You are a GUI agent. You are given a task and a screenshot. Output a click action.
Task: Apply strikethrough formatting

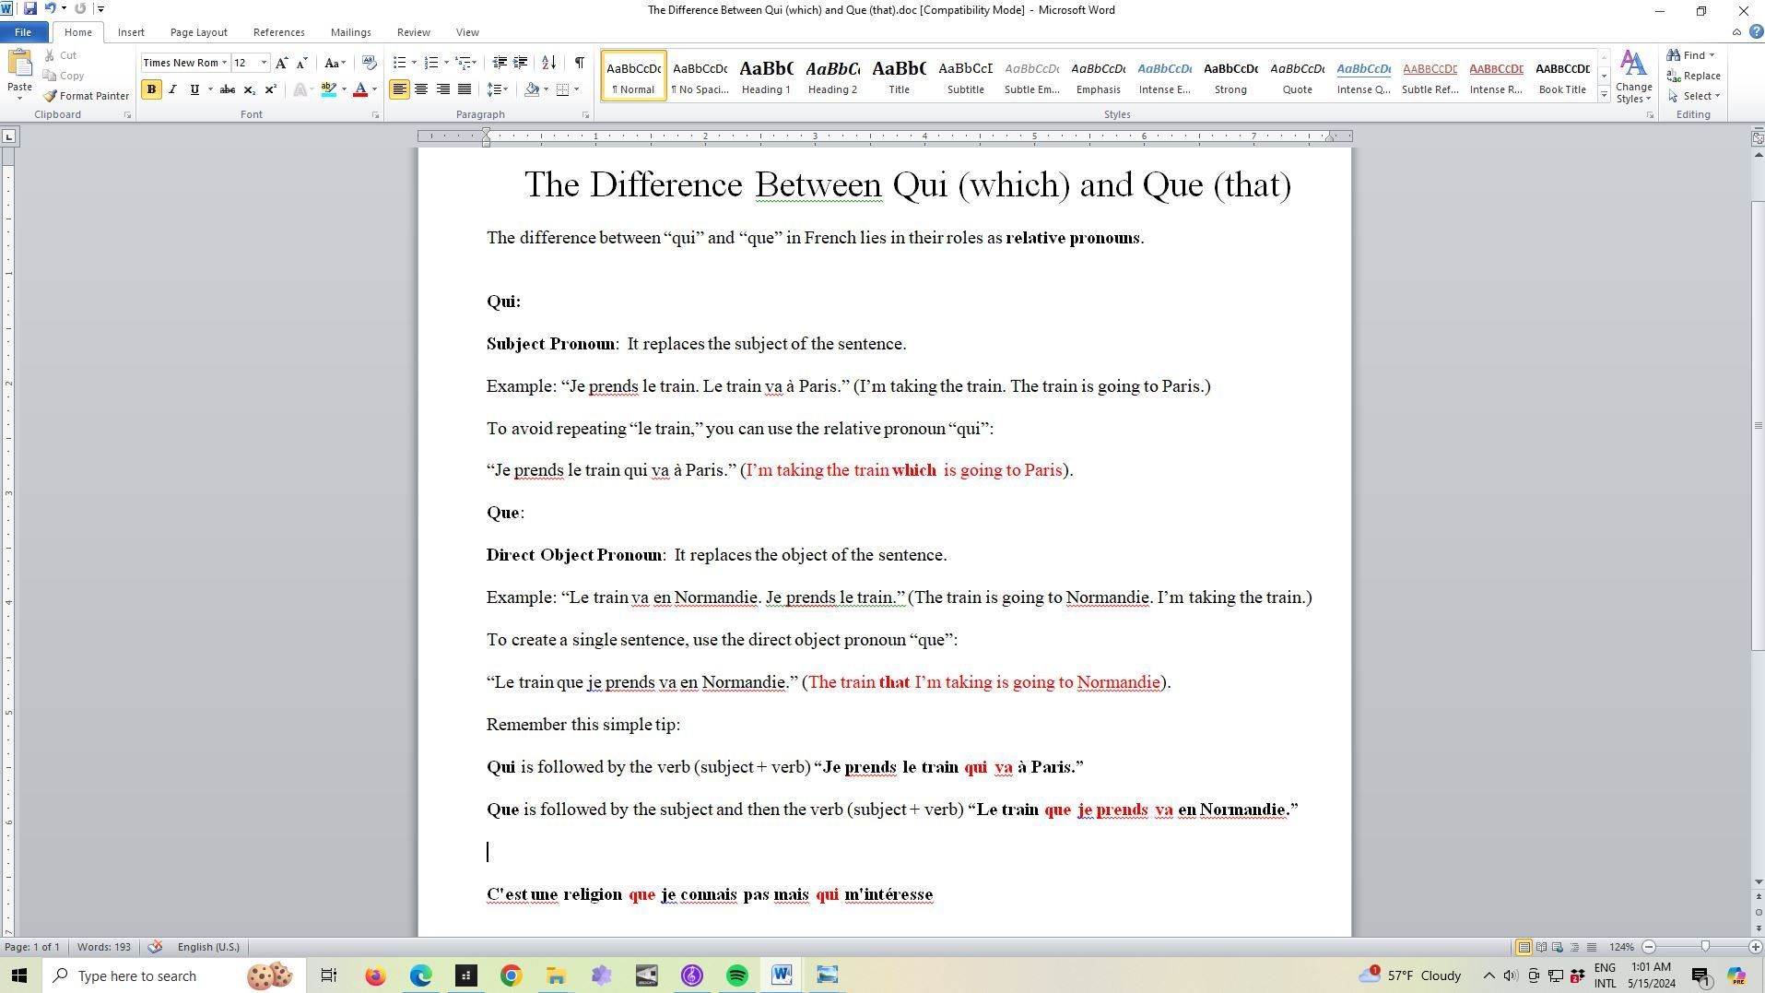(227, 89)
